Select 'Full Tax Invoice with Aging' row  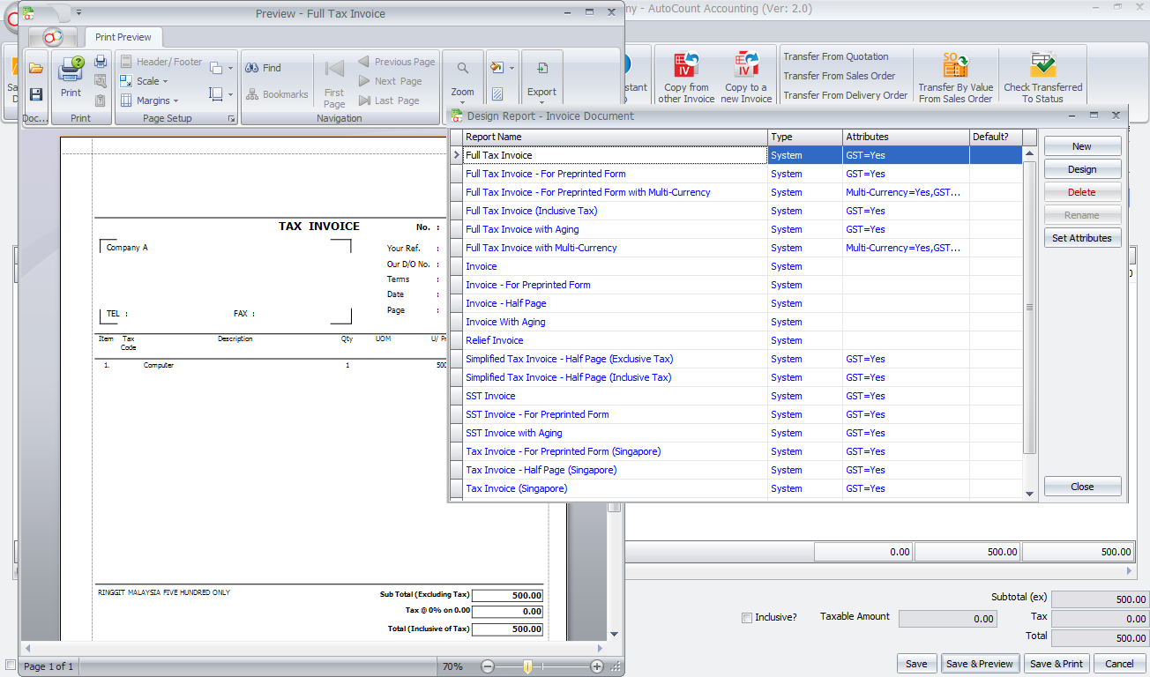tap(736, 229)
